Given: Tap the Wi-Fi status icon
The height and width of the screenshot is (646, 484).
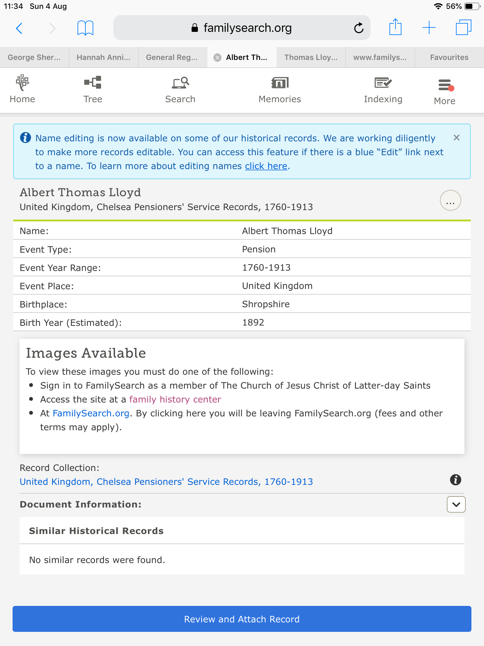Looking at the screenshot, I should 438,6.
